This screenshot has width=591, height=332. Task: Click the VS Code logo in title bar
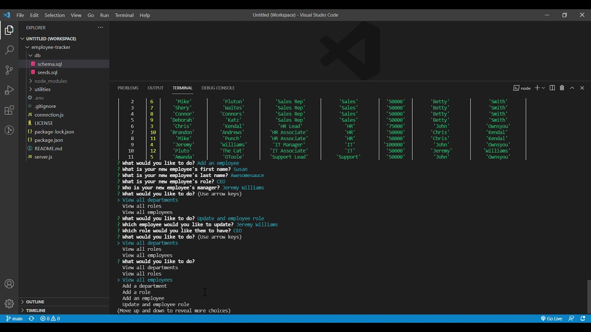tap(7, 15)
